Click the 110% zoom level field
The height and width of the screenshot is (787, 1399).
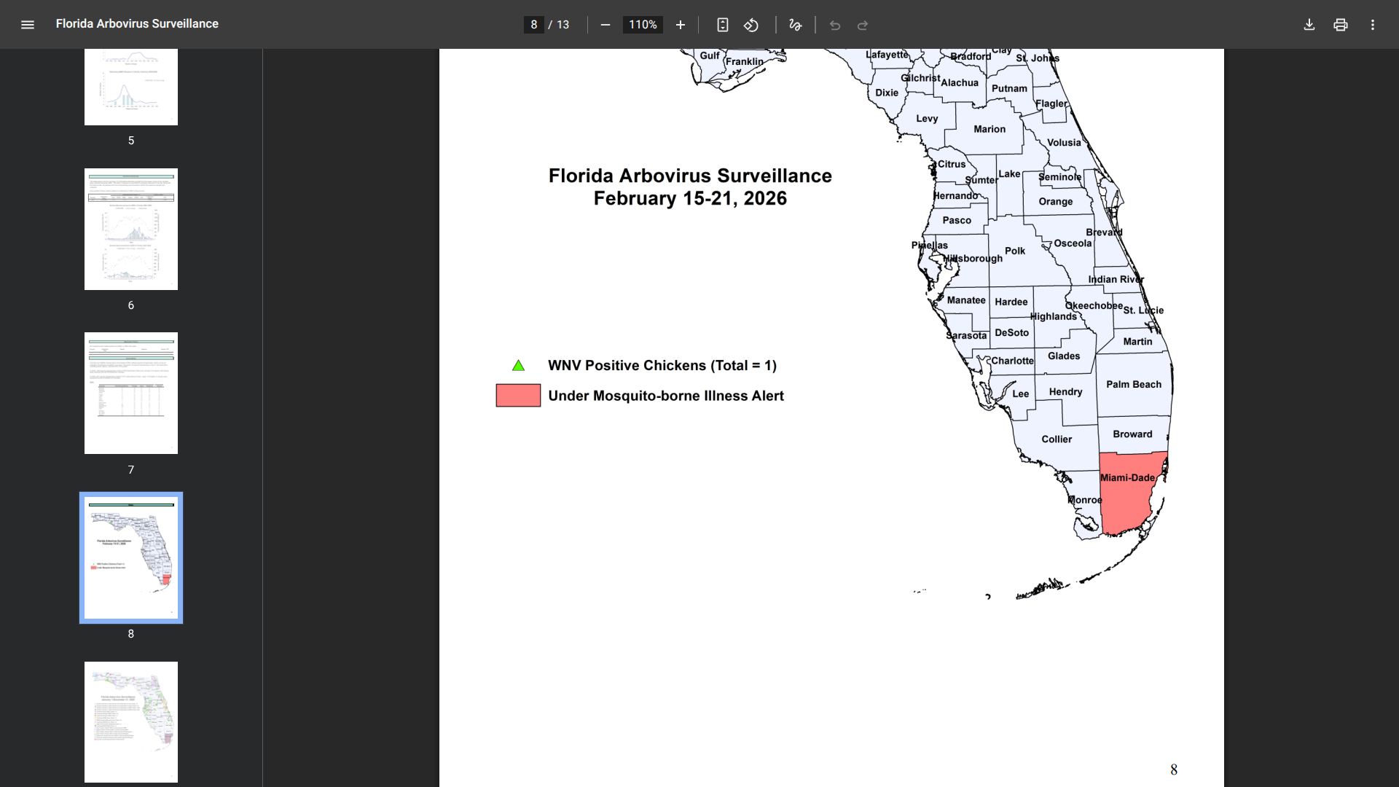click(x=643, y=25)
